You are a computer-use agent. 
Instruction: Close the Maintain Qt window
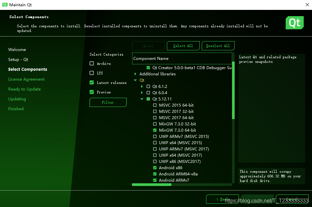307,5
